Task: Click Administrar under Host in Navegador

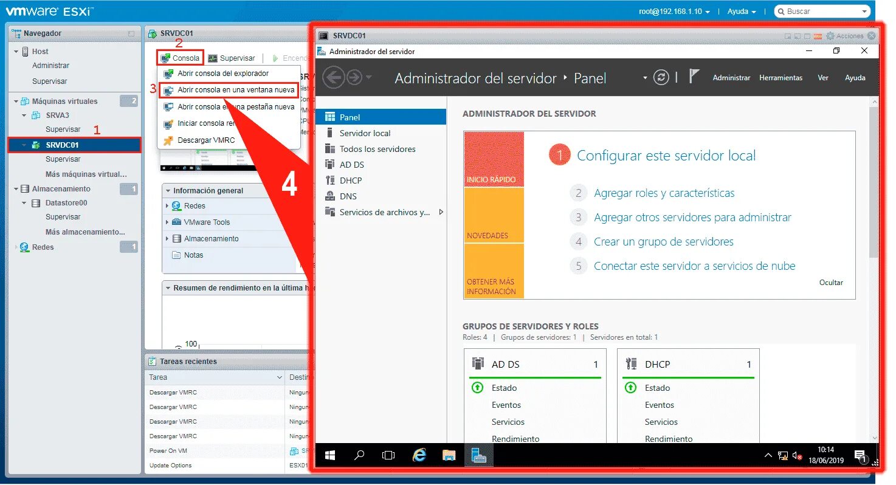Action: click(x=50, y=66)
